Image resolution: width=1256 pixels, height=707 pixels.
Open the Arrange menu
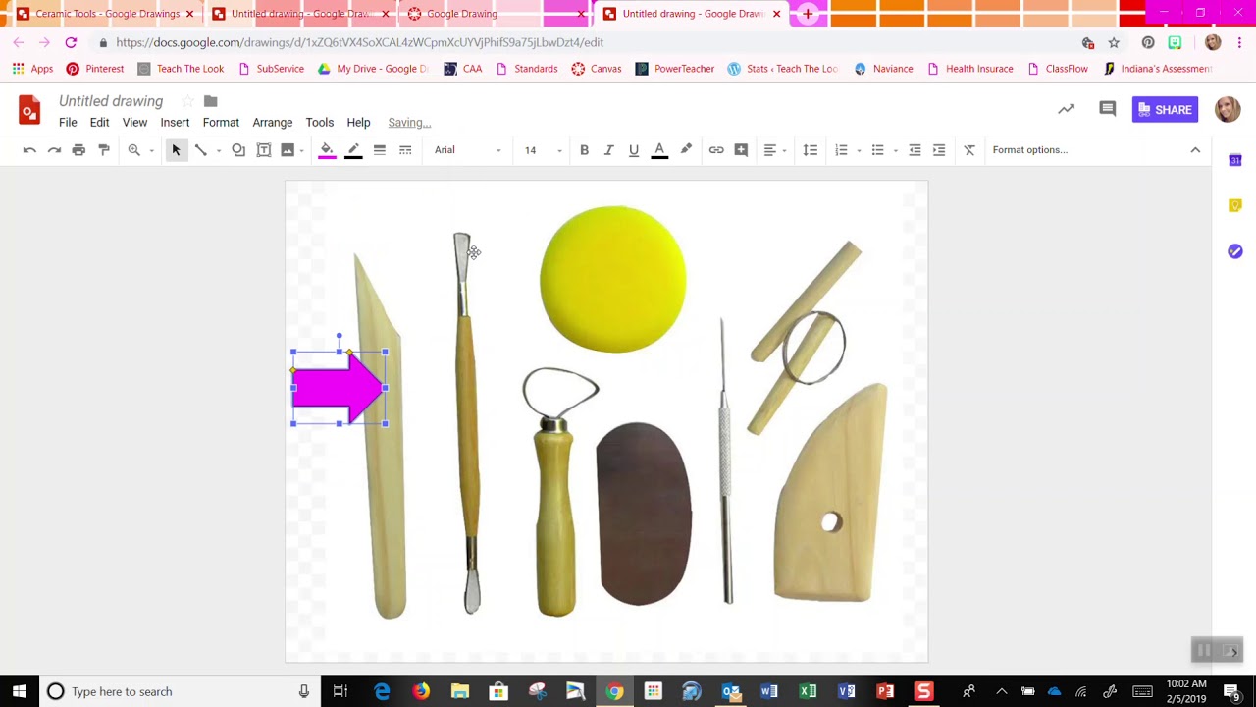pyautogui.click(x=272, y=122)
